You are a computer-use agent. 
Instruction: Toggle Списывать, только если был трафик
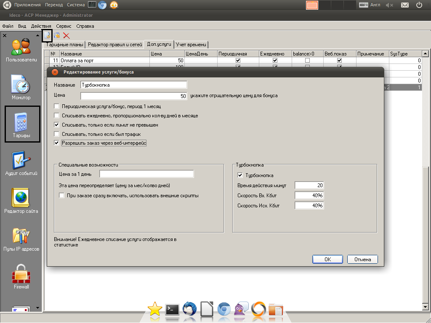coord(57,134)
